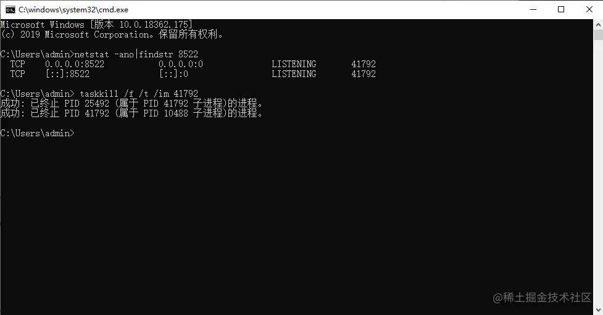Click PID 25492 in the success message

click(x=86, y=104)
